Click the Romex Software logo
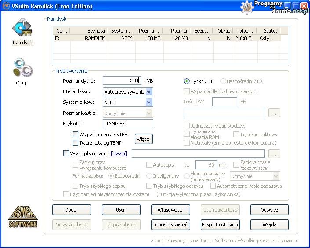The width and height of the screenshot is (310, 248). pyautogui.click(x=22, y=218)
